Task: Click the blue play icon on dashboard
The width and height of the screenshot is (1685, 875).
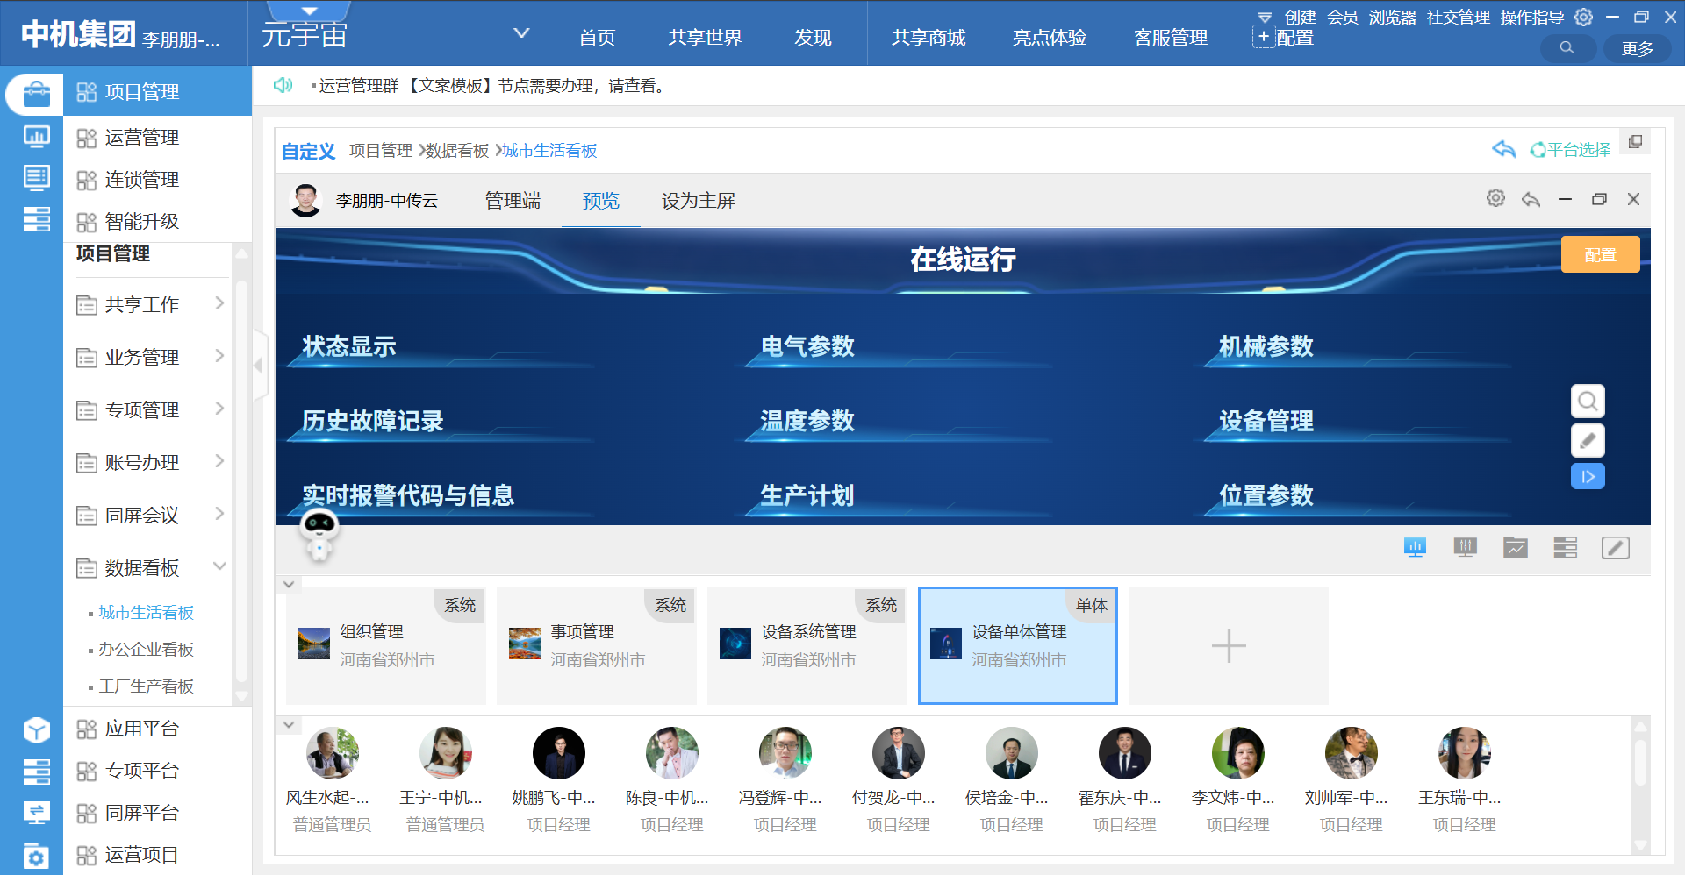Action: pos(1587,477)
